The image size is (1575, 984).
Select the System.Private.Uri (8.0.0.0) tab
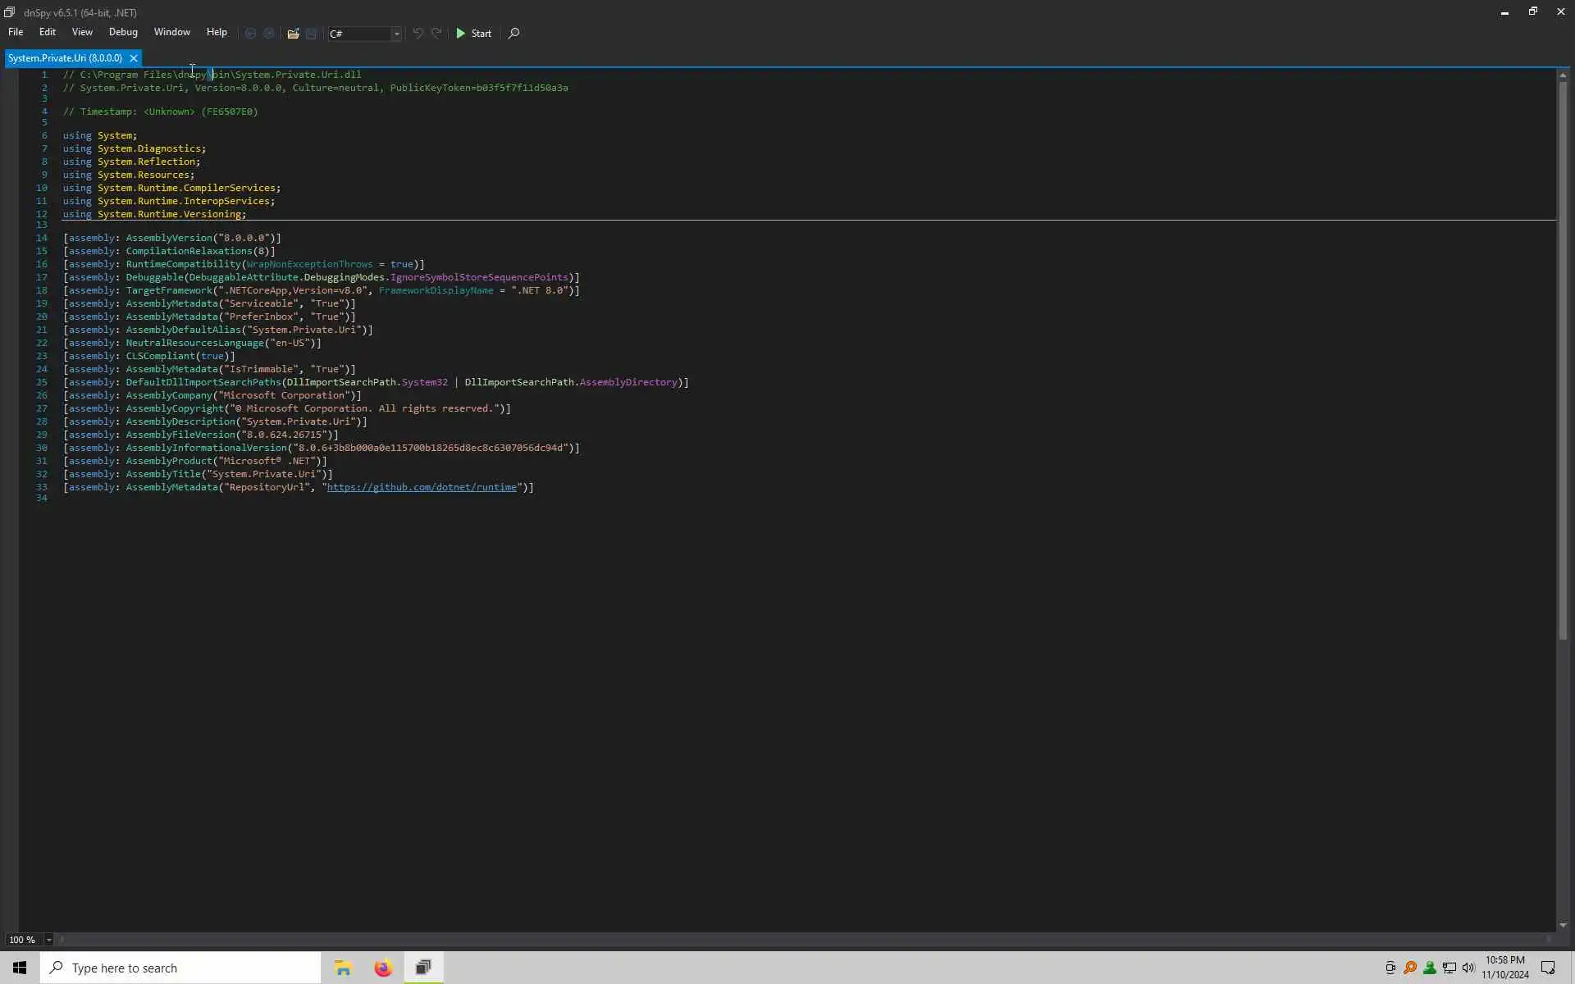(65, 58)
